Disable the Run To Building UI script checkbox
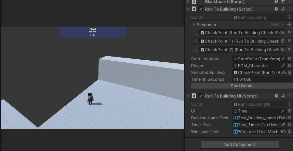This screenshot has width=293, height=151. point(201,96)
